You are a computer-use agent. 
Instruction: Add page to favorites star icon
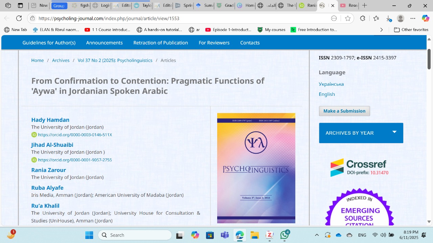point(348,19)
